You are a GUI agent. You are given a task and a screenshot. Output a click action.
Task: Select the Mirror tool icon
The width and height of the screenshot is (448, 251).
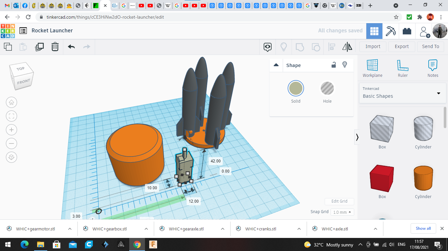tap(347, 47)
